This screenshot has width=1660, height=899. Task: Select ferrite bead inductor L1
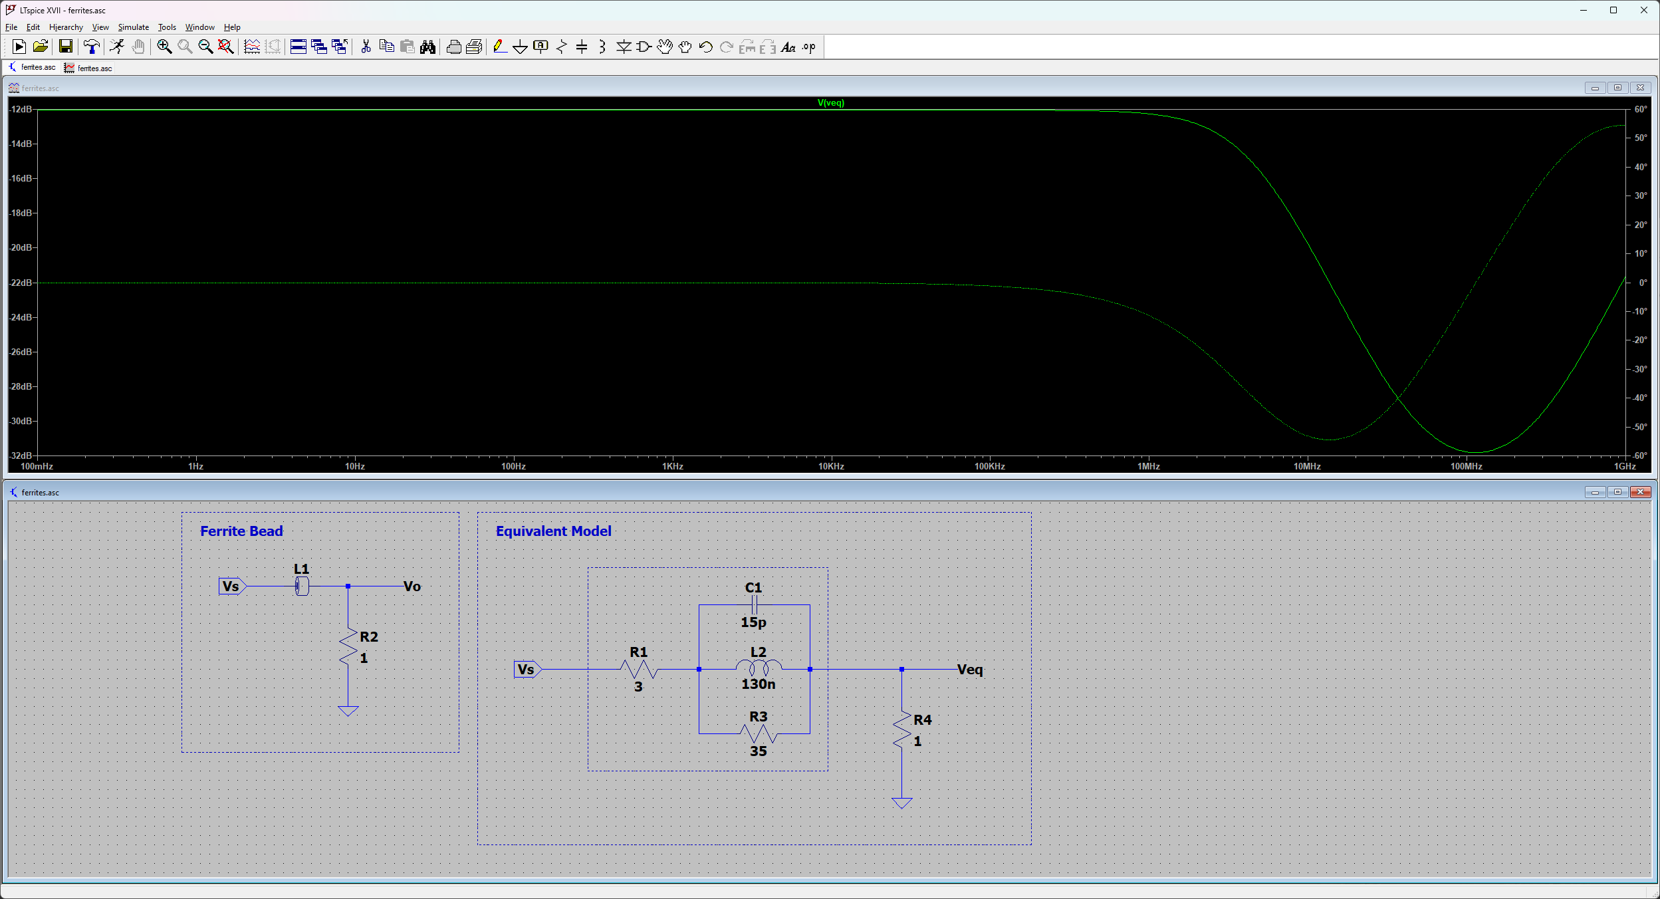click(302, 586)
